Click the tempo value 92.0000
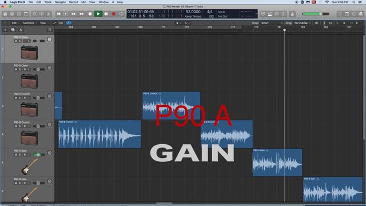 point(193,11)
